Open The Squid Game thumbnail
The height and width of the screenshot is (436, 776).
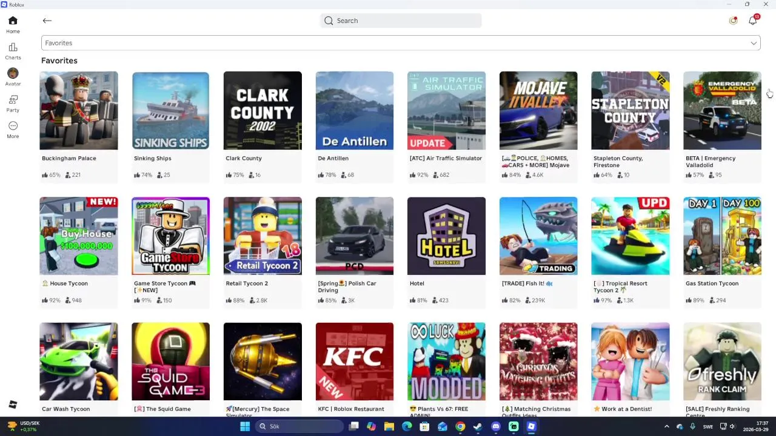pos(170,362)
